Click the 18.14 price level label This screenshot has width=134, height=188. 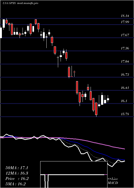coord(125,16)
